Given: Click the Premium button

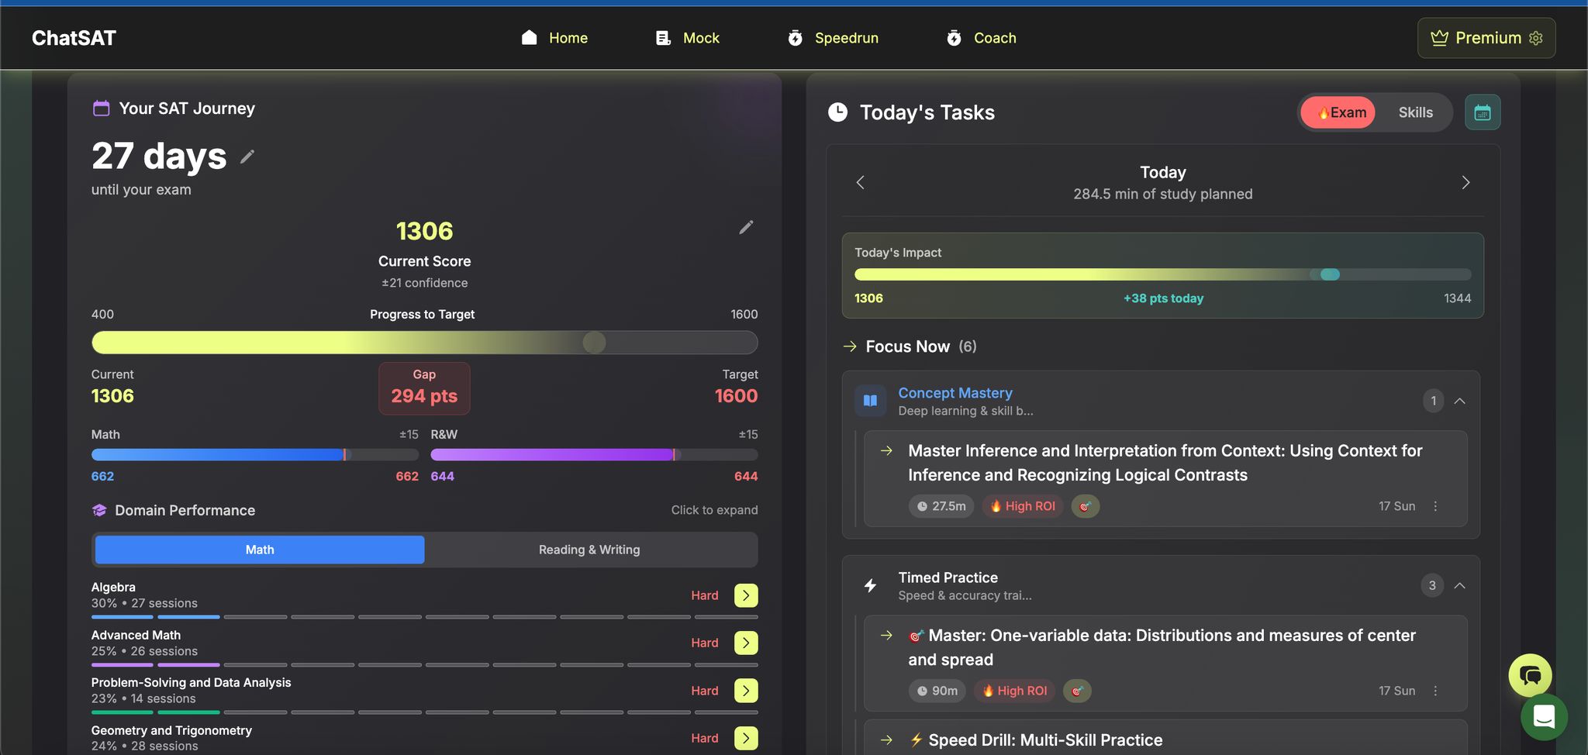Looking at the screenshot, I should (x=1486, y=38).
